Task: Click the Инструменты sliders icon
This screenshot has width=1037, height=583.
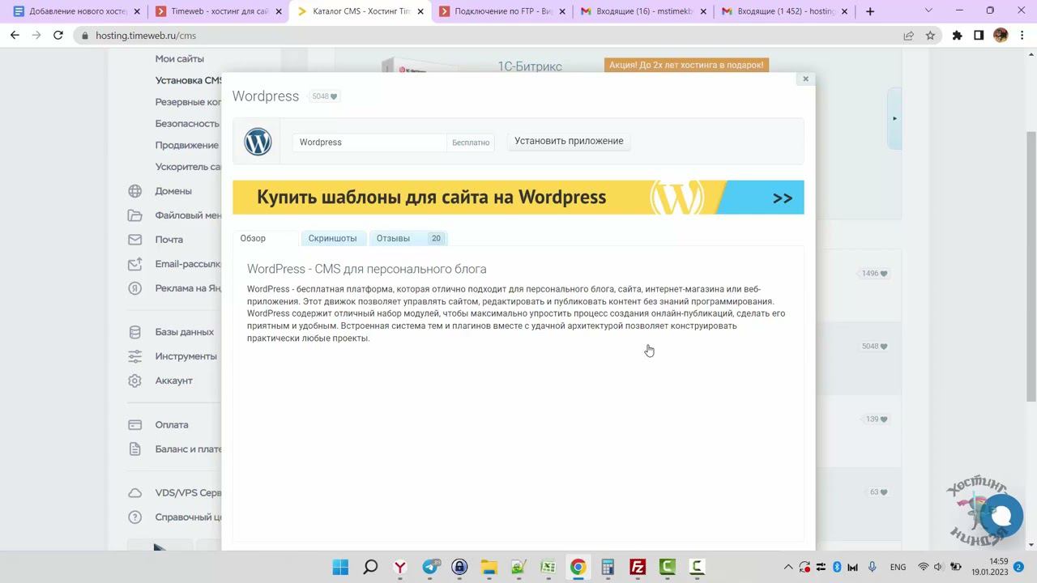Action: click(x=135, y=356)
